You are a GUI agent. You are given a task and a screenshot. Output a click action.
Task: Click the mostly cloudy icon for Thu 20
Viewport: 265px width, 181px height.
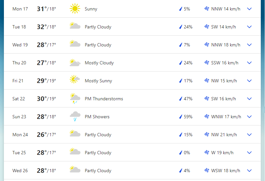pyautogui.click(x=75, y=62)
